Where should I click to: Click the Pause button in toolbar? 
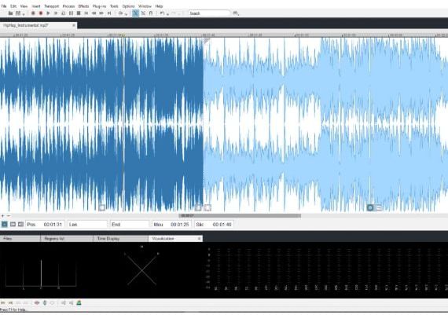pyautogui.click(x=72, y=13)
